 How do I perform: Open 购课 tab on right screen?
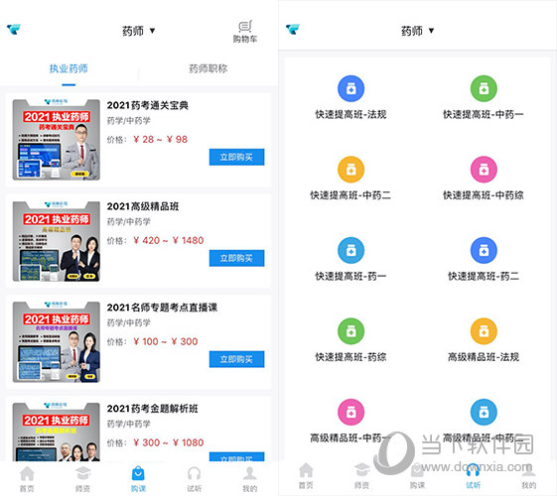pyautogui.click(x=417, y=476)
